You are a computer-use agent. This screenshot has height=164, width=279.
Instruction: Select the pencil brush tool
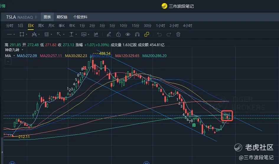click(109, 34)
